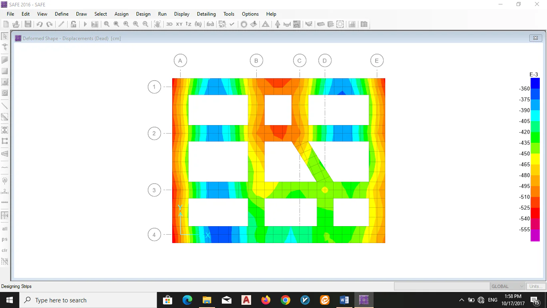Open the GLOBAL coordinate system dropdown
The width and height of the screenshot is (547, 308).
507,286
